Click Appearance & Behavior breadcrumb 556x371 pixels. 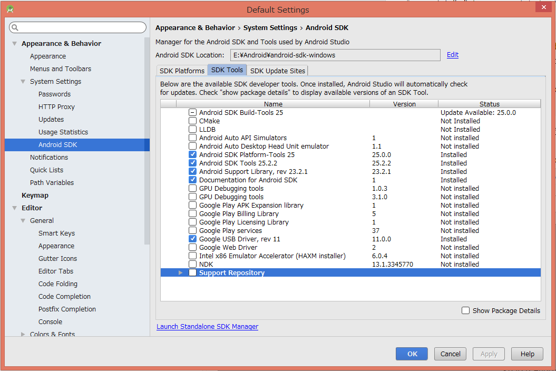(195, 27)
